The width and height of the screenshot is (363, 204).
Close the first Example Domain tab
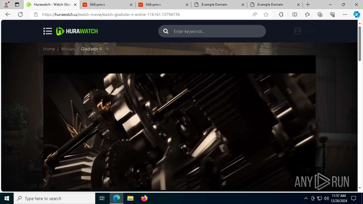[x=243, y=5]
